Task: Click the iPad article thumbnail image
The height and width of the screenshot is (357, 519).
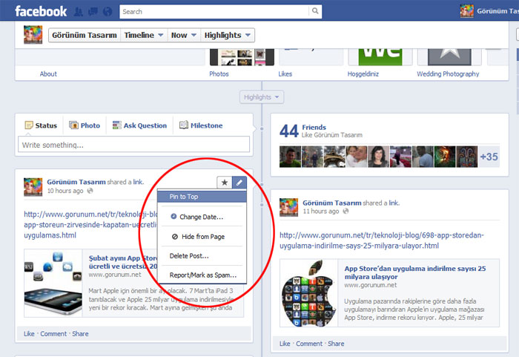Action: point(53,284)
